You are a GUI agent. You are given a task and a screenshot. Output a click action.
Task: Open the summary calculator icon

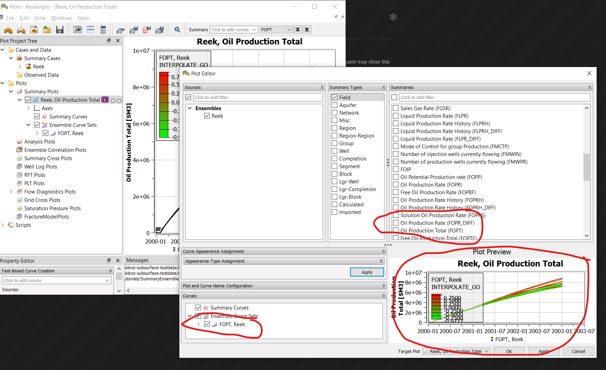tap(103, 30)
